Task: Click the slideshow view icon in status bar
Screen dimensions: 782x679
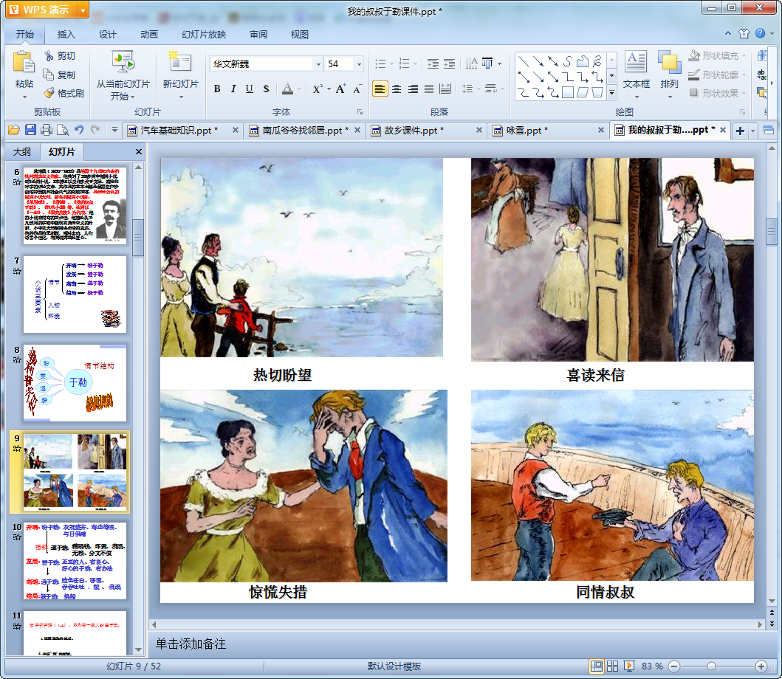Action: click(x=629, y=666)
